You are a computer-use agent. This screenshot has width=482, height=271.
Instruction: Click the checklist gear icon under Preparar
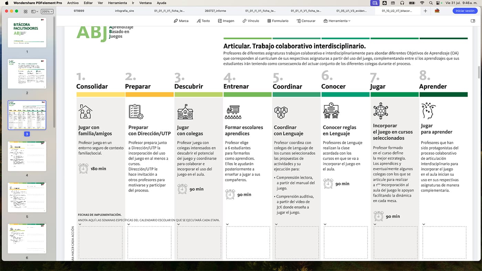136,111
